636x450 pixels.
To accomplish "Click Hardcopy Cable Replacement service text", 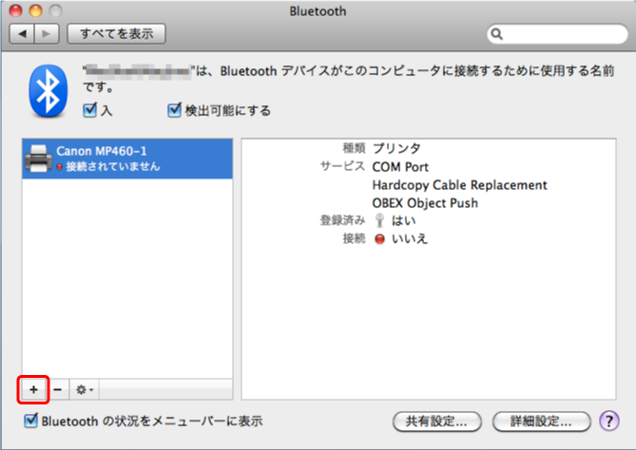I will pos(459,185).
